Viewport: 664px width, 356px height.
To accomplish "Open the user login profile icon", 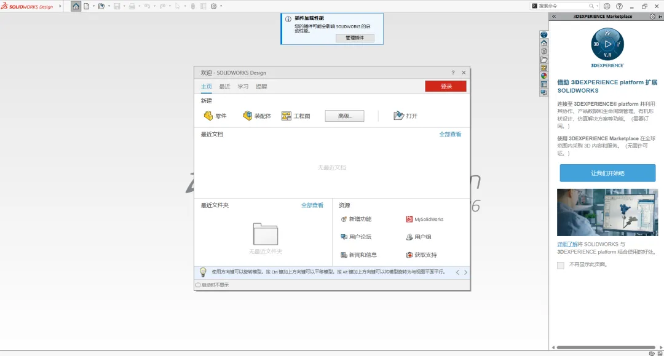I will click(x=607, y=6).
